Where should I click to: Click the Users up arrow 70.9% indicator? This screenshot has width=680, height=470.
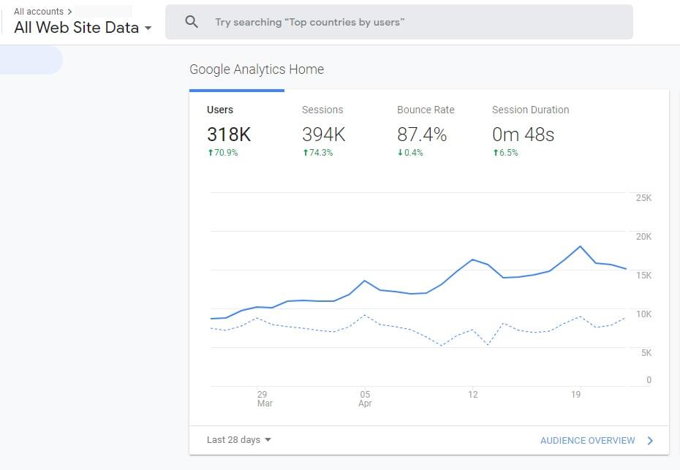coord(222,153)
